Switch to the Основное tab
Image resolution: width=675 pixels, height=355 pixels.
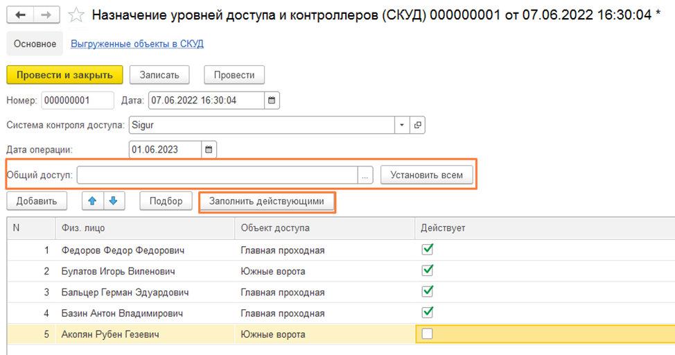tap(35, 44)
